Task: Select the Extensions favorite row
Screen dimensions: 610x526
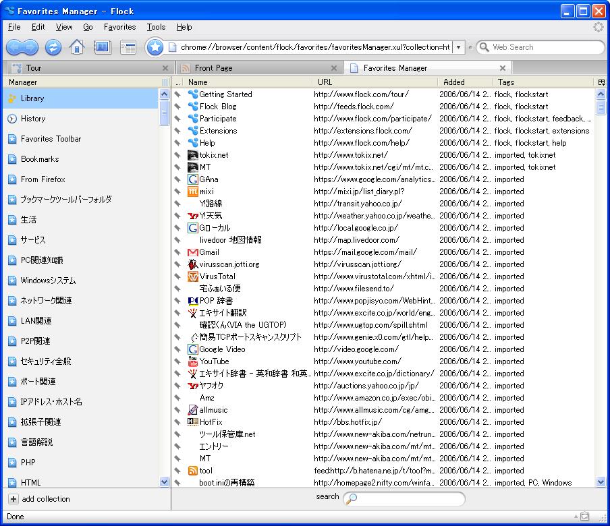Action: 383,131
